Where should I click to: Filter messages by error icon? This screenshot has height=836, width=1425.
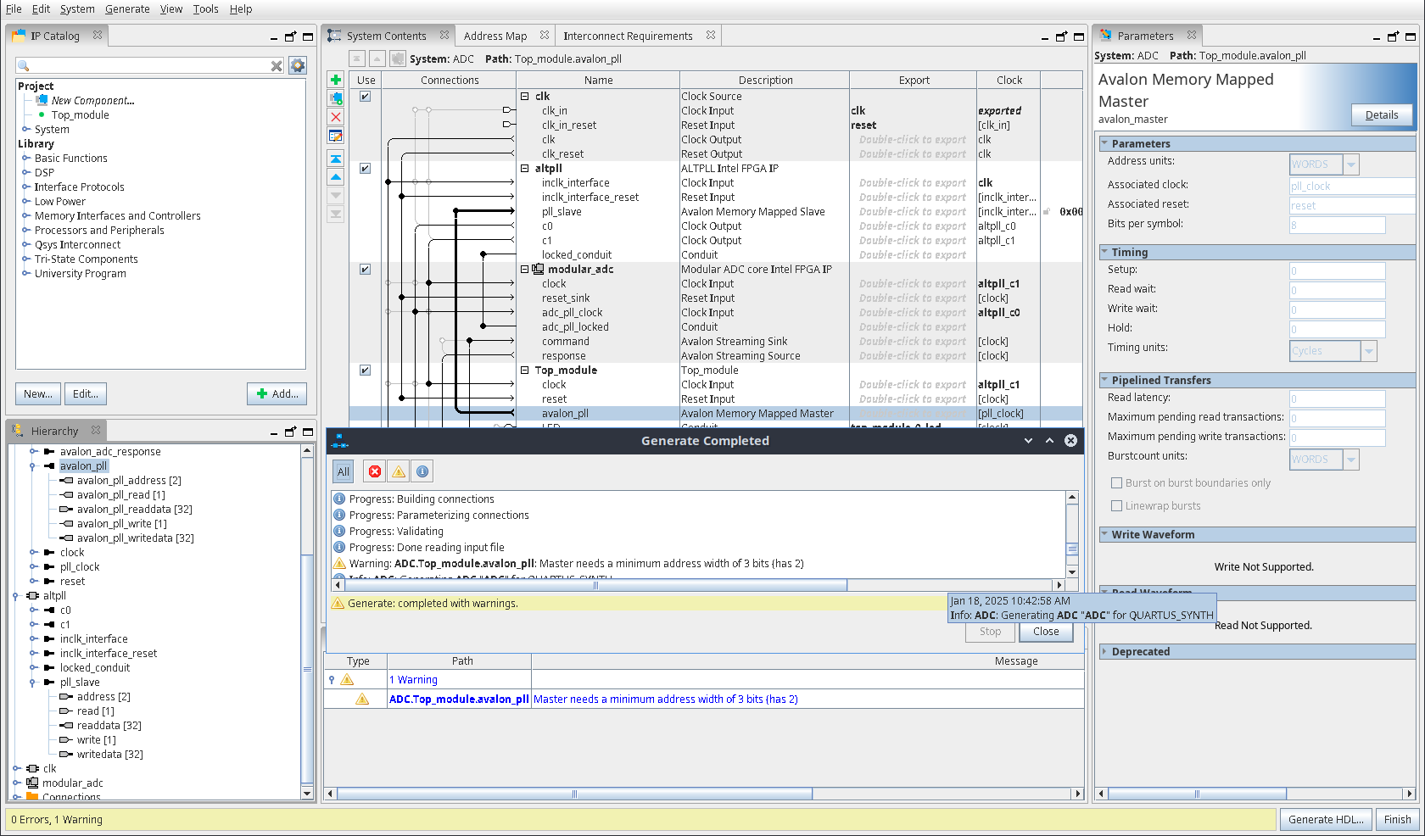point(374,471)
